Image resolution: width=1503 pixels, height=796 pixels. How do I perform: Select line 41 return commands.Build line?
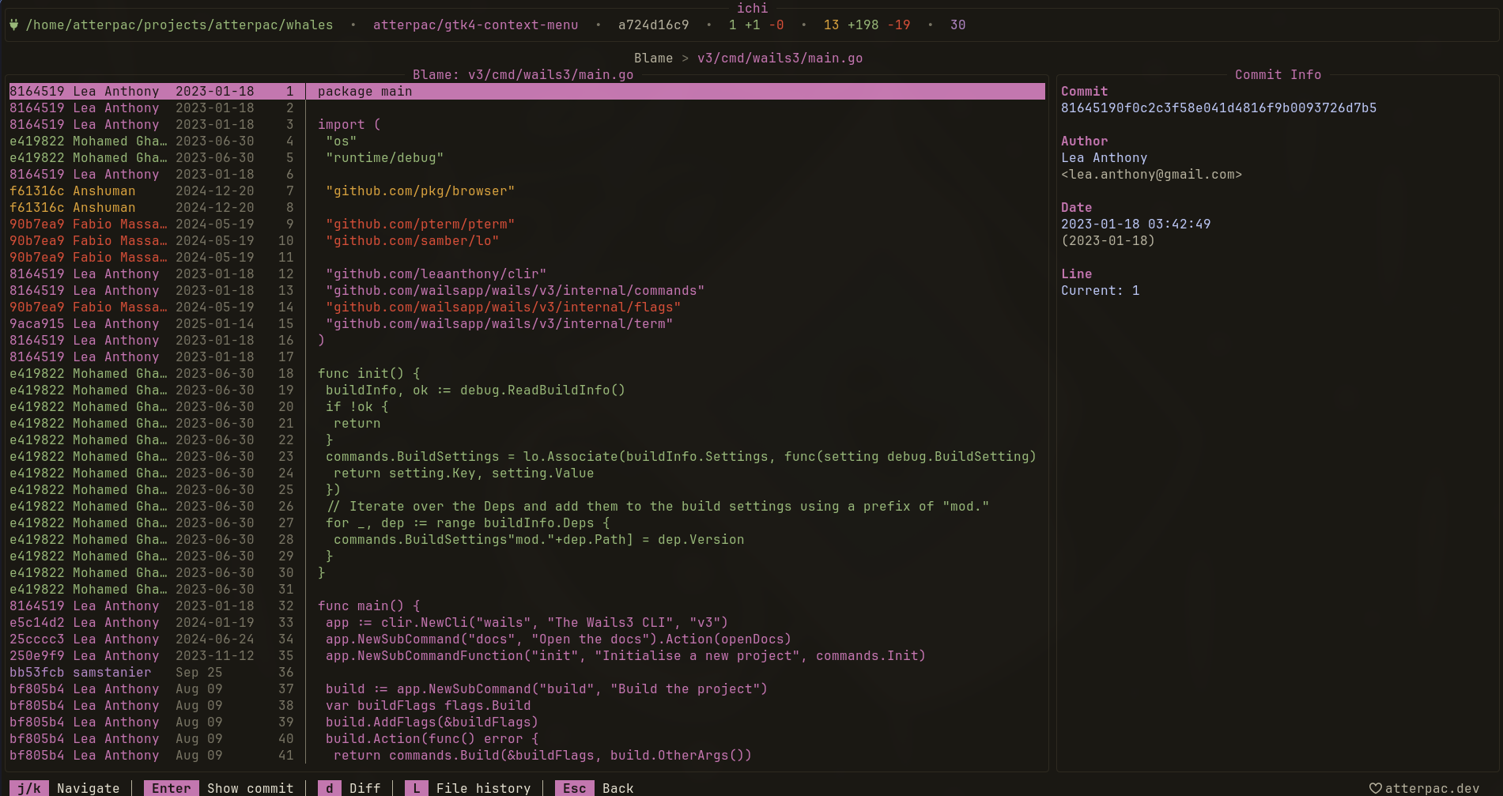527,755
